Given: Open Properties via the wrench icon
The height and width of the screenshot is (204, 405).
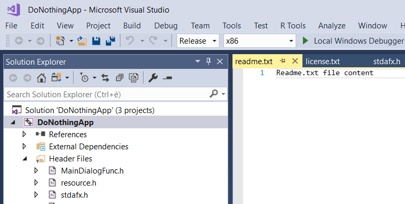Looking at the screenshot, I should click(153, 78).
